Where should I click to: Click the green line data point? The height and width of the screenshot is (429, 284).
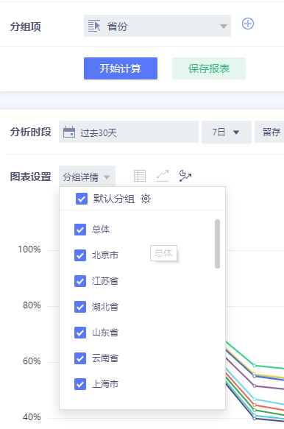[254, 365]
